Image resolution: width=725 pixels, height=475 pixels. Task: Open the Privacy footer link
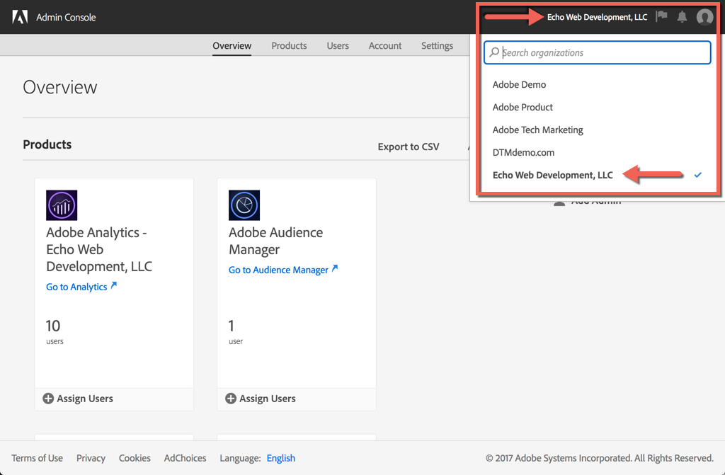(91, 458)
